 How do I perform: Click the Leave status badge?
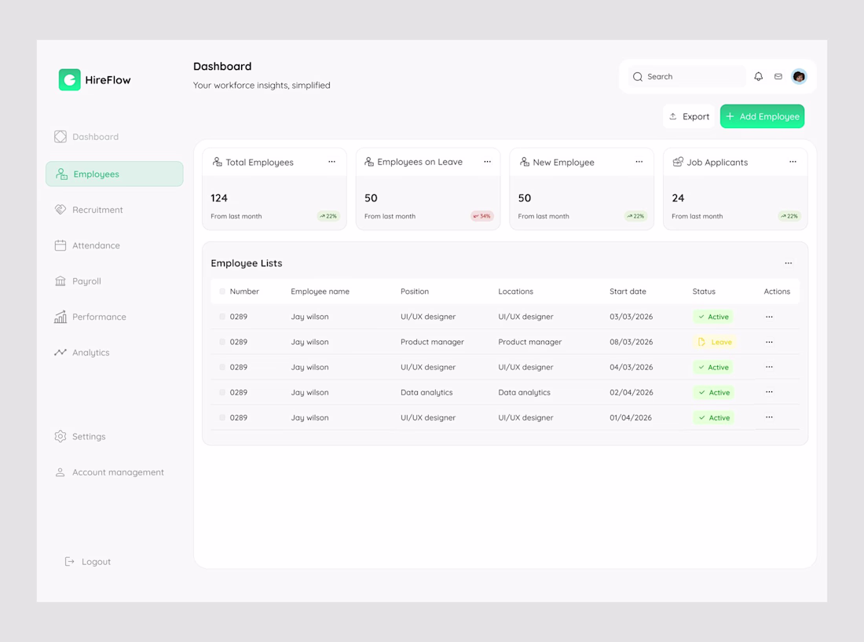pyautogui.click(x=715, y=342)
